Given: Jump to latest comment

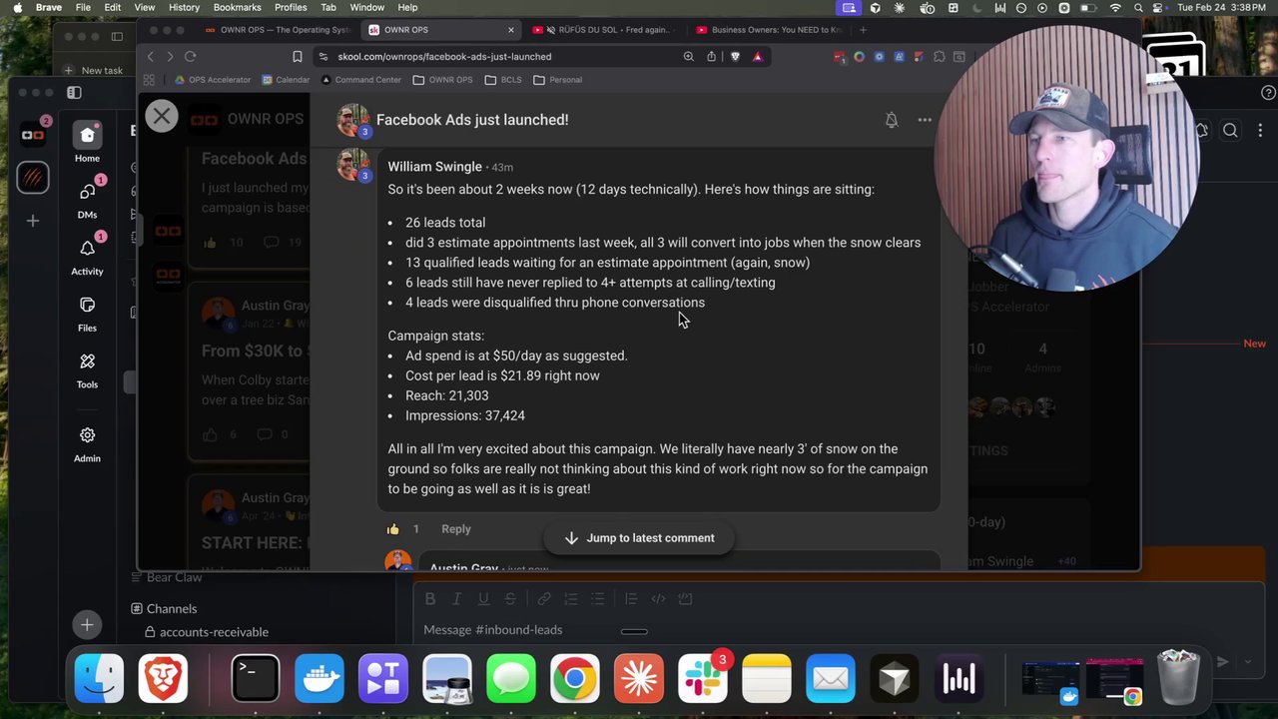Looking at the screenshot, I should (x=639, y=538).
